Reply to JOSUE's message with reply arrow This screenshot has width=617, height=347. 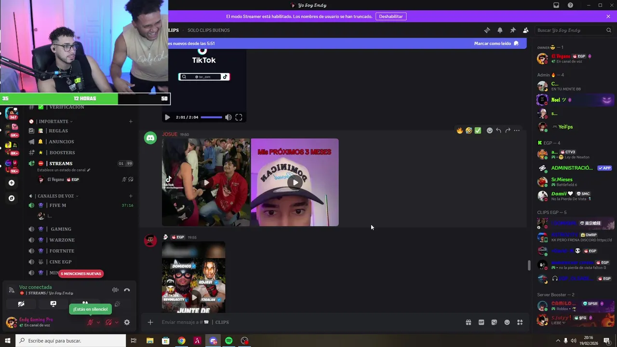point(498,131)
